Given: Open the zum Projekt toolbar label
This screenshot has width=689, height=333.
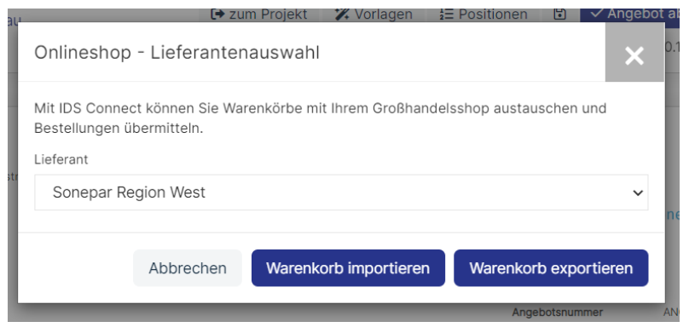Looking at the screenshot, I should coord(268,14).
